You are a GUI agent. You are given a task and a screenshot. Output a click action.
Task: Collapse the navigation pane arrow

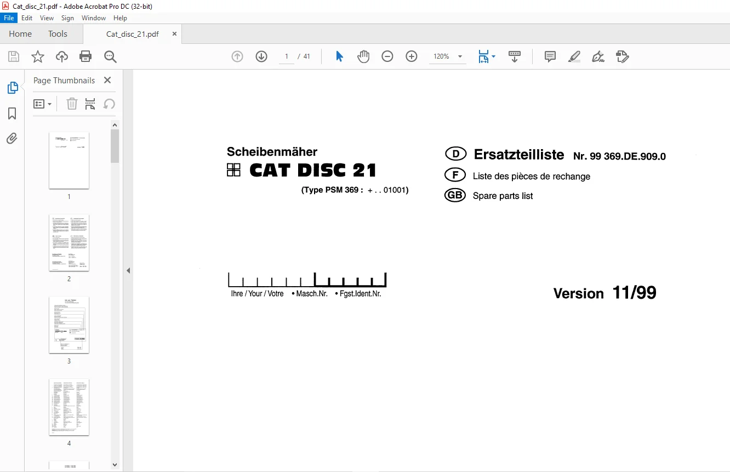tap(128, 270)
